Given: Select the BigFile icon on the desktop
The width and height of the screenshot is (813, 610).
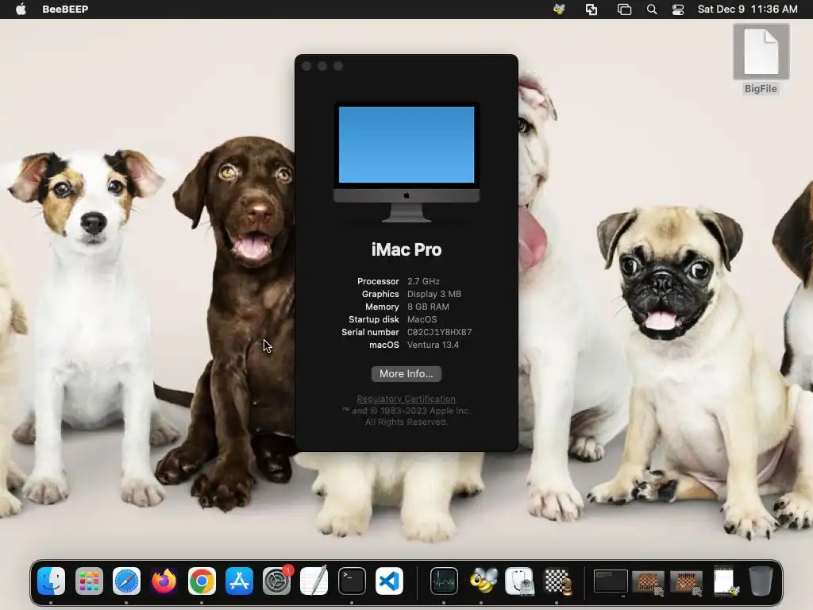Looking at the screenshot, I should 761,59.
